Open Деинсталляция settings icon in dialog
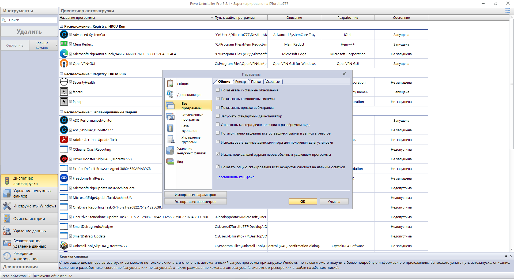This screenshot has width=514, height=279. click(170, 94)
